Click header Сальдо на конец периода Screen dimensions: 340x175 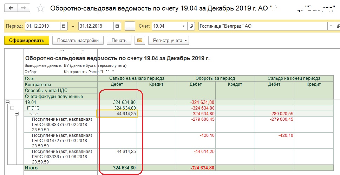point(294,78)
